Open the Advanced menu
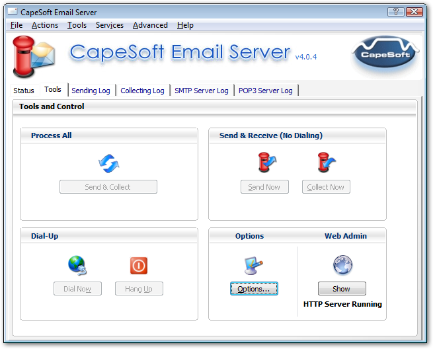Image resolution: width=433 pixels, height=349 pixels. (150, 25)
